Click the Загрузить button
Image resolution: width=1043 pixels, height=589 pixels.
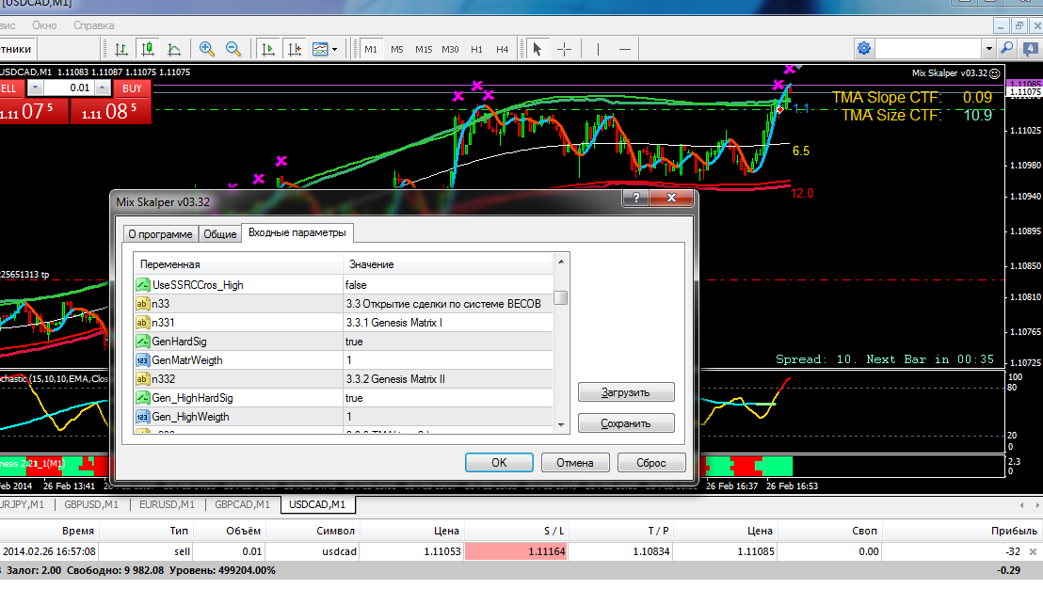[x=626, y=392]
